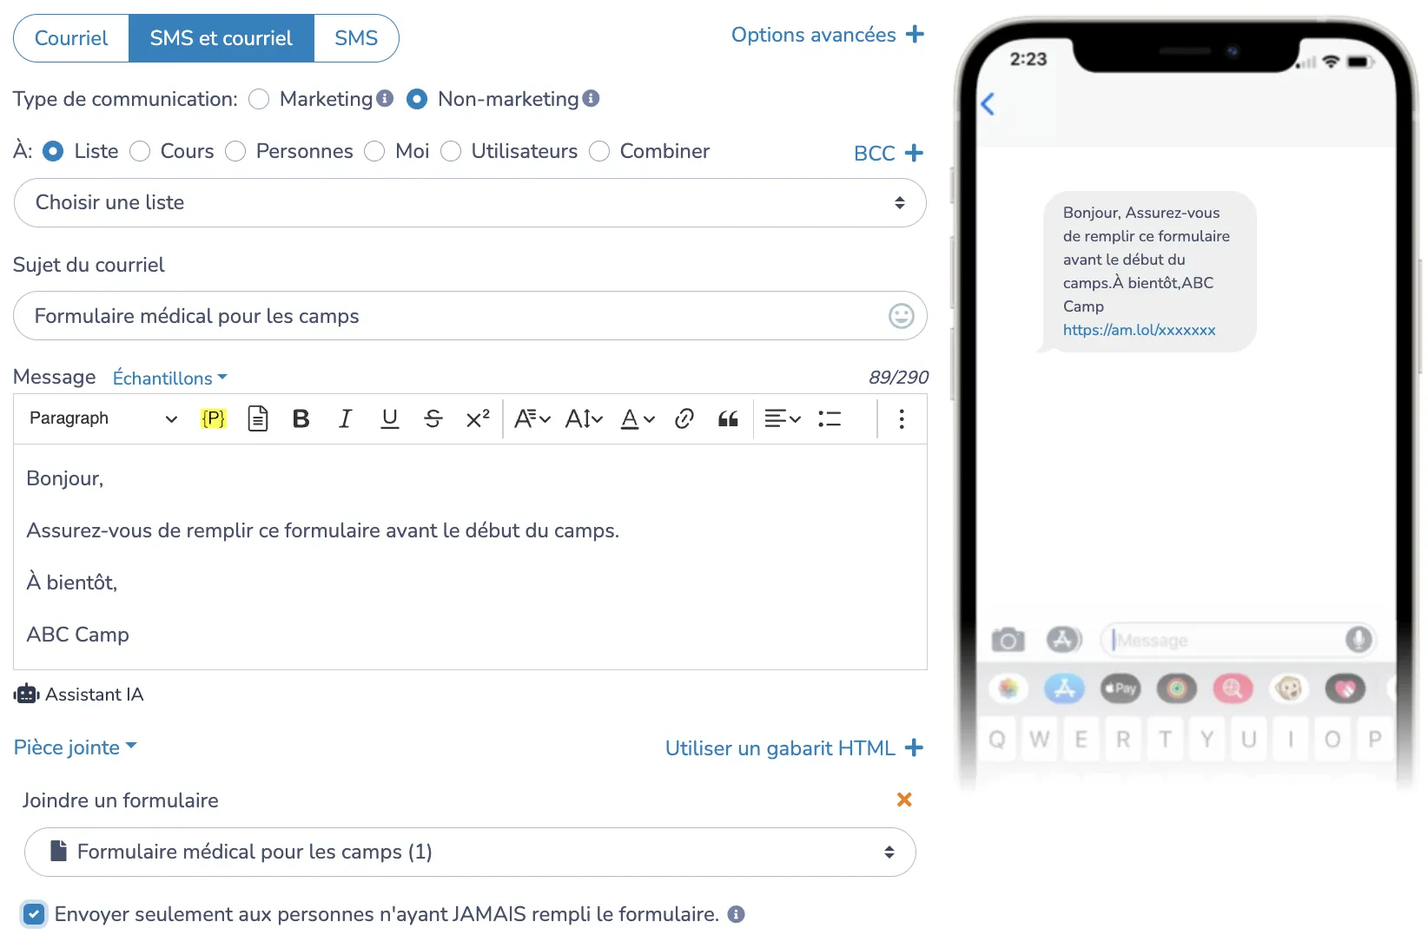Insert bulleted list

830,419
